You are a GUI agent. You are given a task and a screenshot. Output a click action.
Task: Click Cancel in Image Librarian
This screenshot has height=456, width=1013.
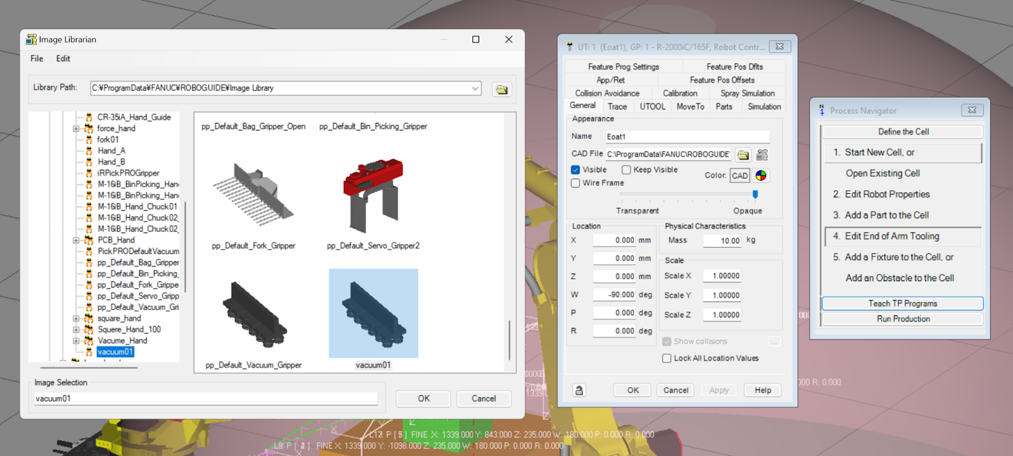(484, 398)
